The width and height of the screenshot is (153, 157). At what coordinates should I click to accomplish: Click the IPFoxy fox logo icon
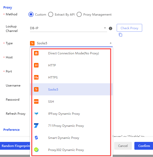(x=36, y=113)
